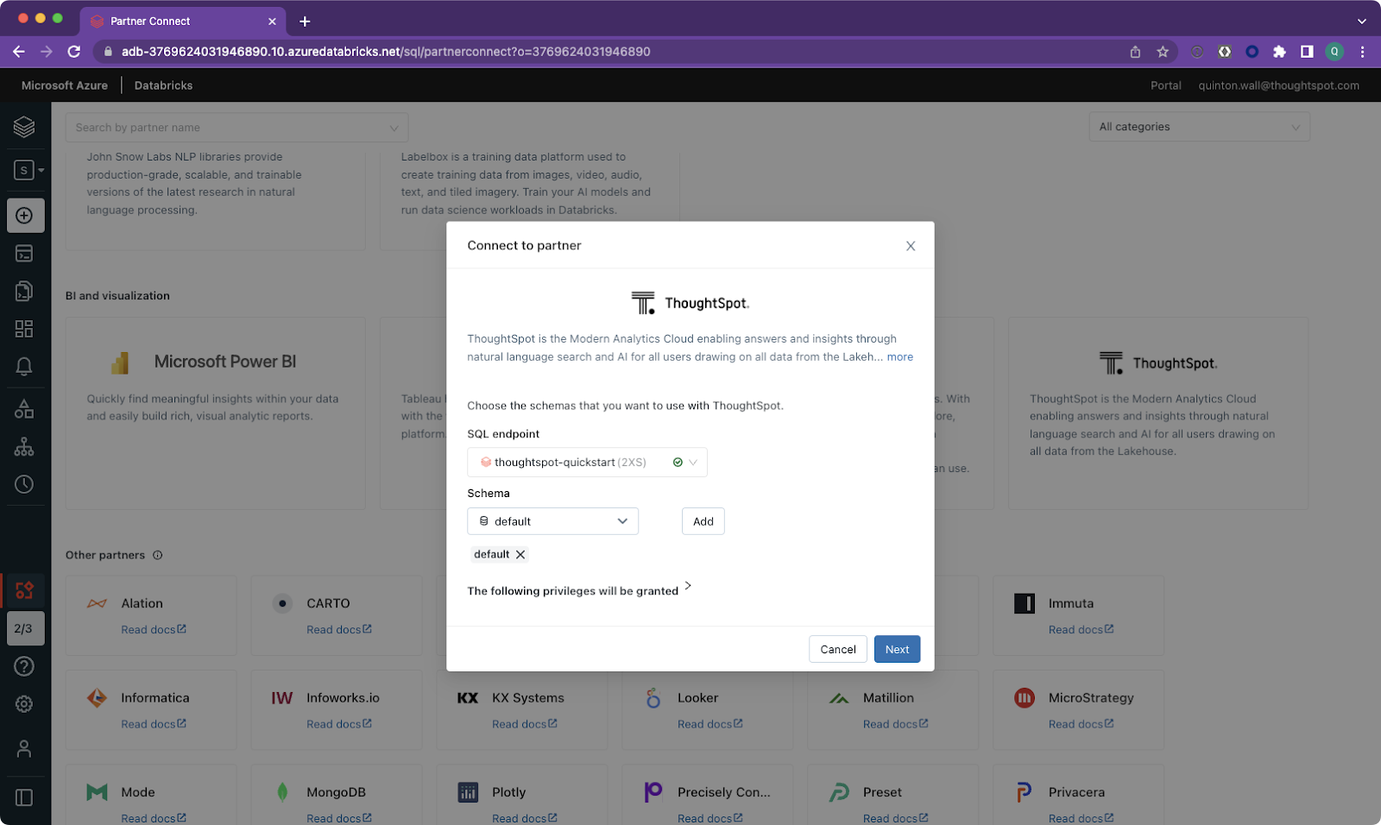
Task: Remove the default schema tag
Action: 520,555
